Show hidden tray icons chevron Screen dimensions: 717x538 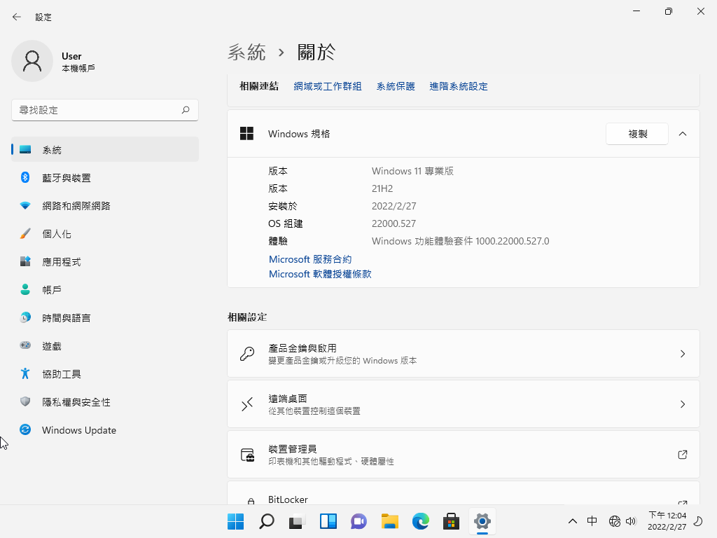coord(573,521)
